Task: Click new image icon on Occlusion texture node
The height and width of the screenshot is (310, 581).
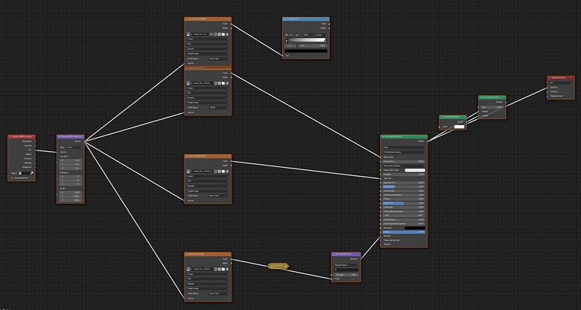Action: pyautogui.click(x=220, y=34)
